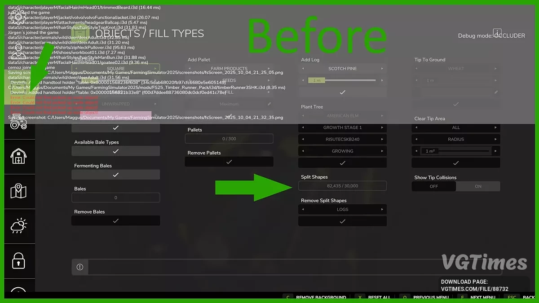The width and height of the screenshot is (539, 303).
Task: Click Available Bale Types checkmark button
Action: pos(115,151)
